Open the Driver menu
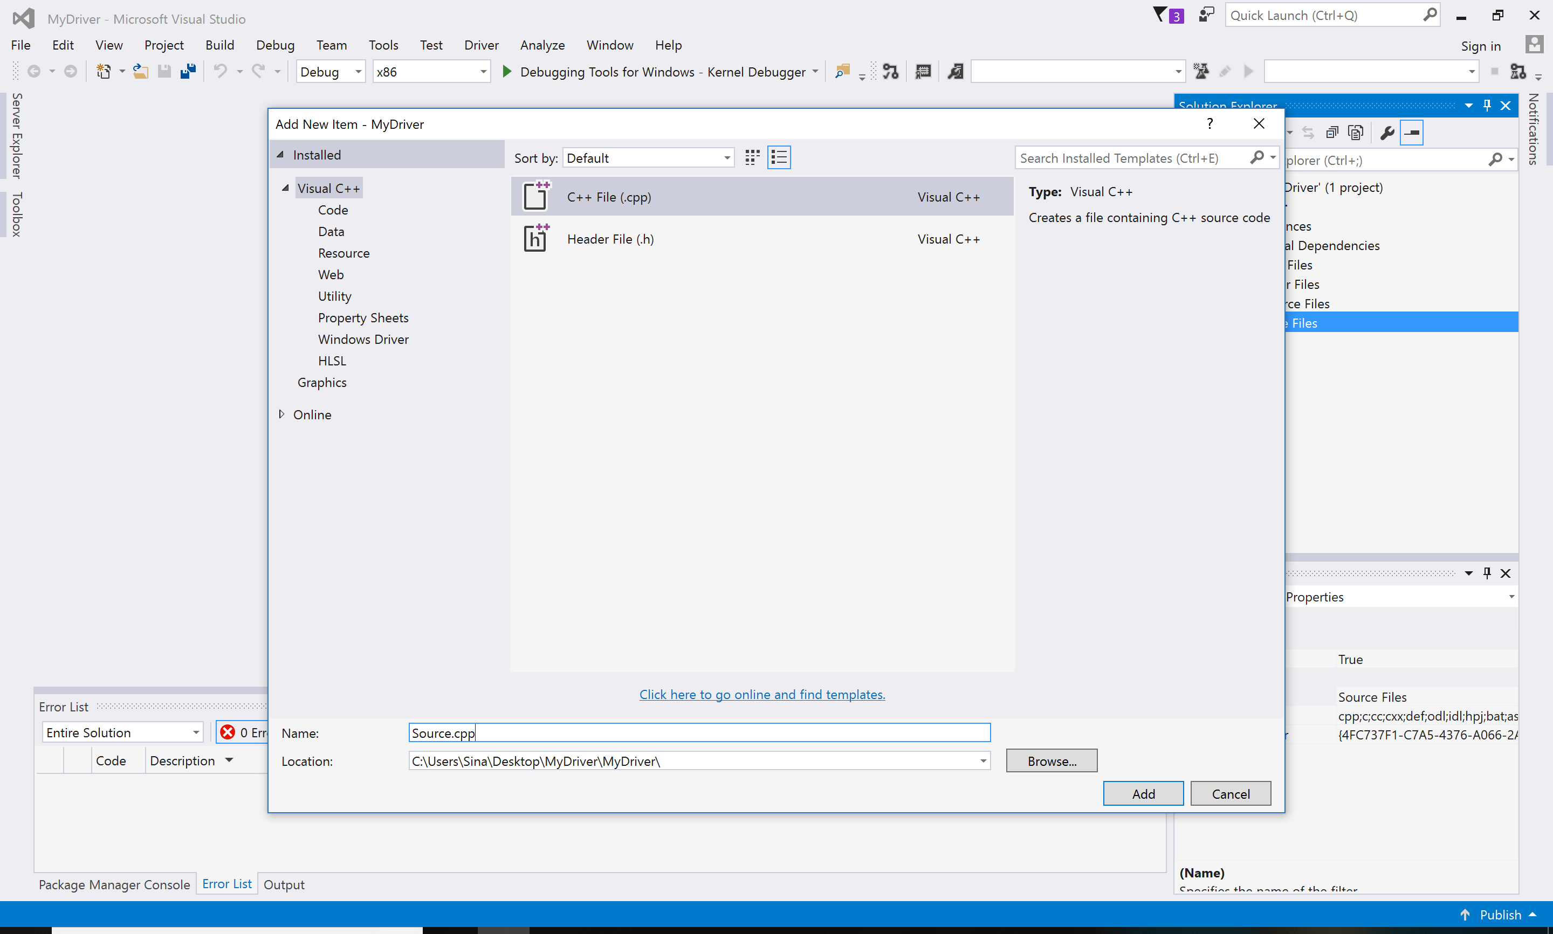 (481, 45)
